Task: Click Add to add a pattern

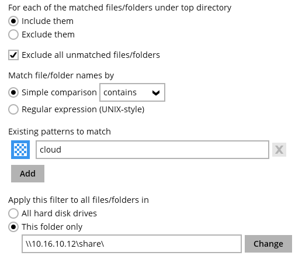Action: [x=27, y=174]
